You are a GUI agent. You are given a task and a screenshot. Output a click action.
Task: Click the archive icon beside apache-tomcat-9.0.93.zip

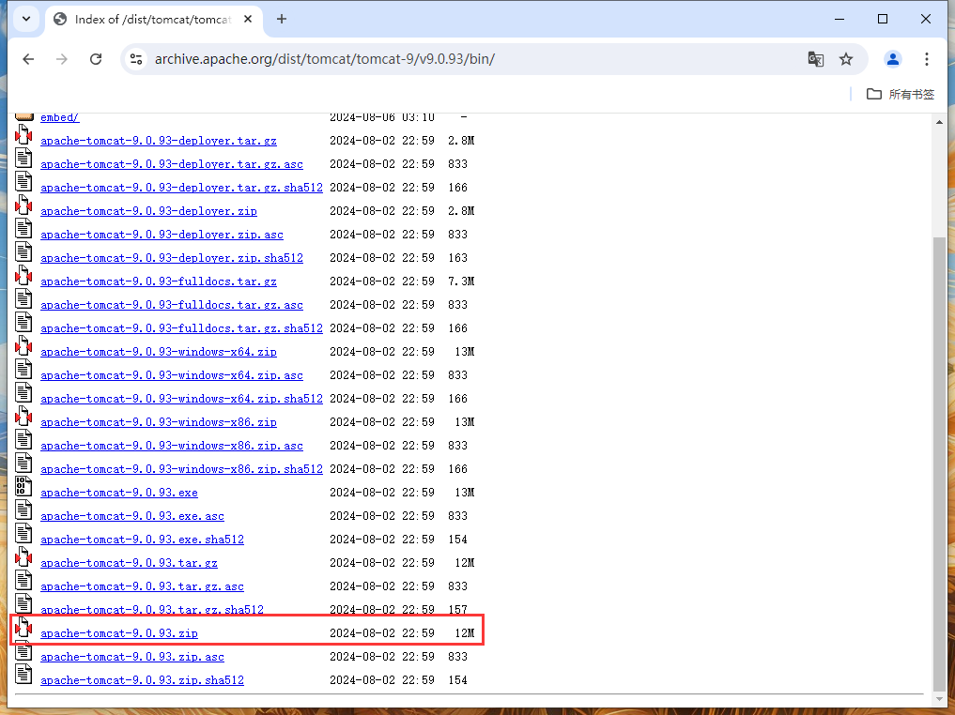click(x=23, y=628)
